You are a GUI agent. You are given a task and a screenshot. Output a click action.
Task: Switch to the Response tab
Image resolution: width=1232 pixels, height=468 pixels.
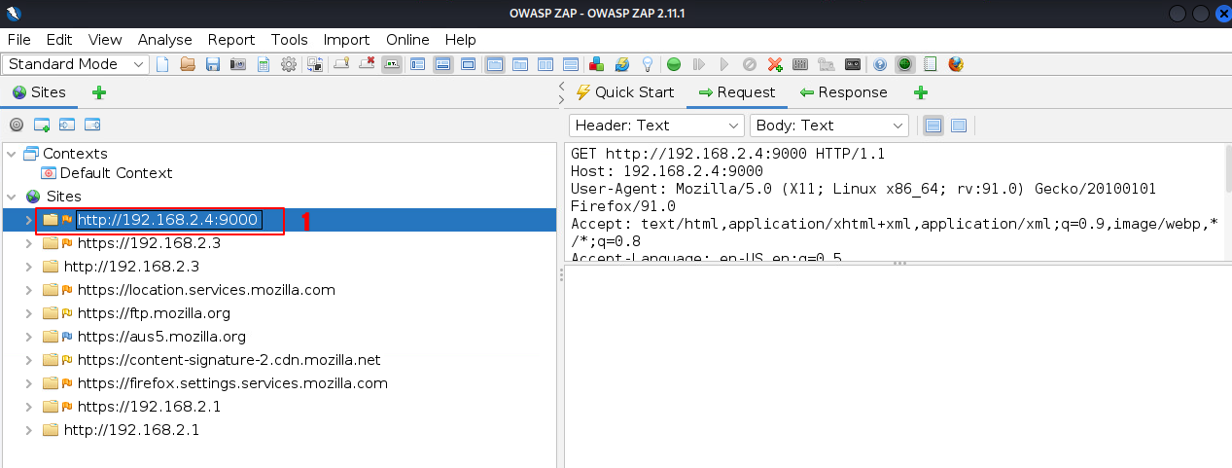click(x=843, y=92)
